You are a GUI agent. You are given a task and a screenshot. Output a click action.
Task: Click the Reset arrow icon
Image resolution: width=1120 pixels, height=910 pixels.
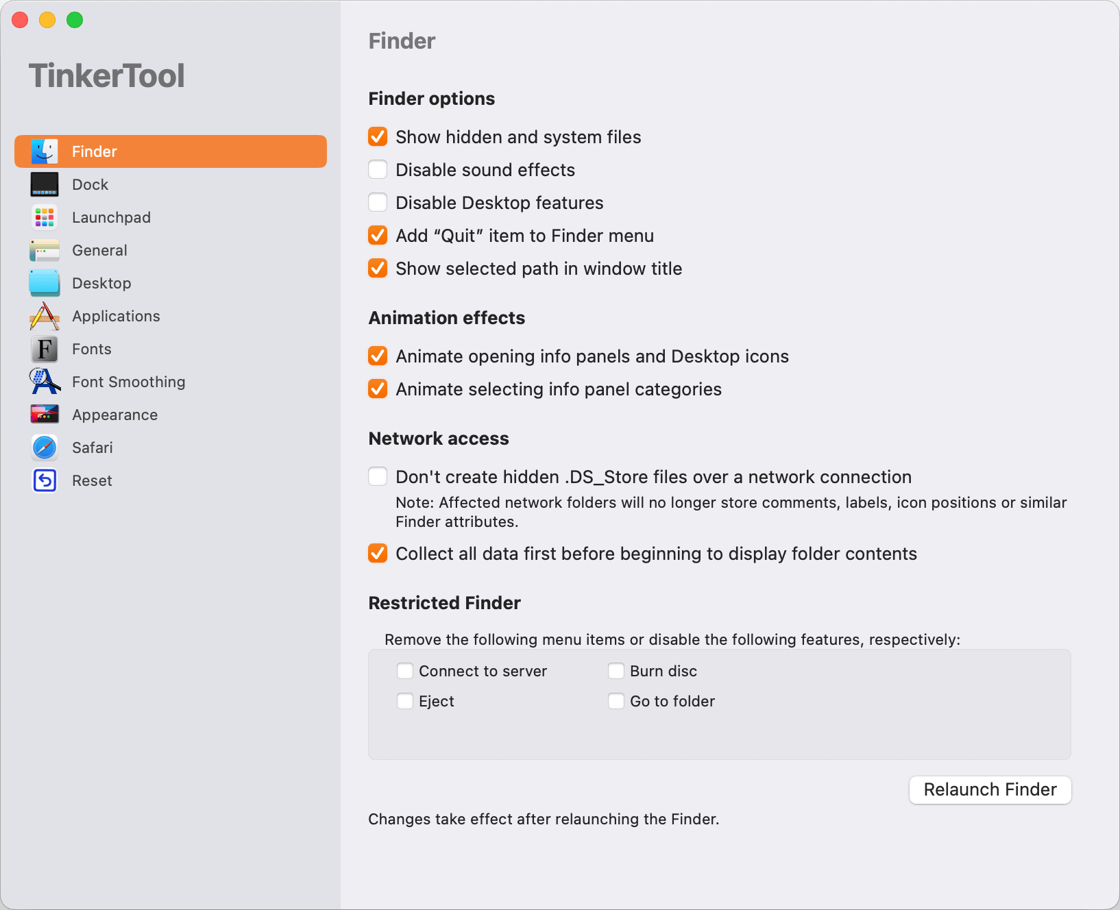(x=45, y=480)
